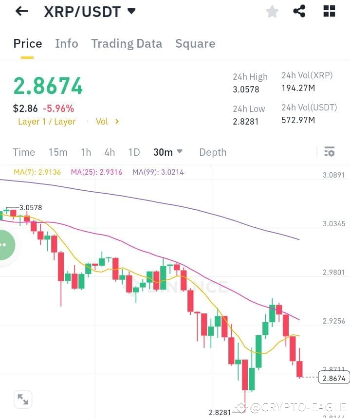This screenshot has height=418, width=350.
Task: Toggle the MA(25) moving average line
Action: [x=96, y=172]
